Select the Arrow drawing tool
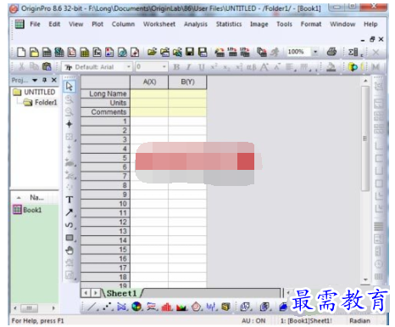The width and height of the screenshot is (395, 327). [x=70, y=212]
